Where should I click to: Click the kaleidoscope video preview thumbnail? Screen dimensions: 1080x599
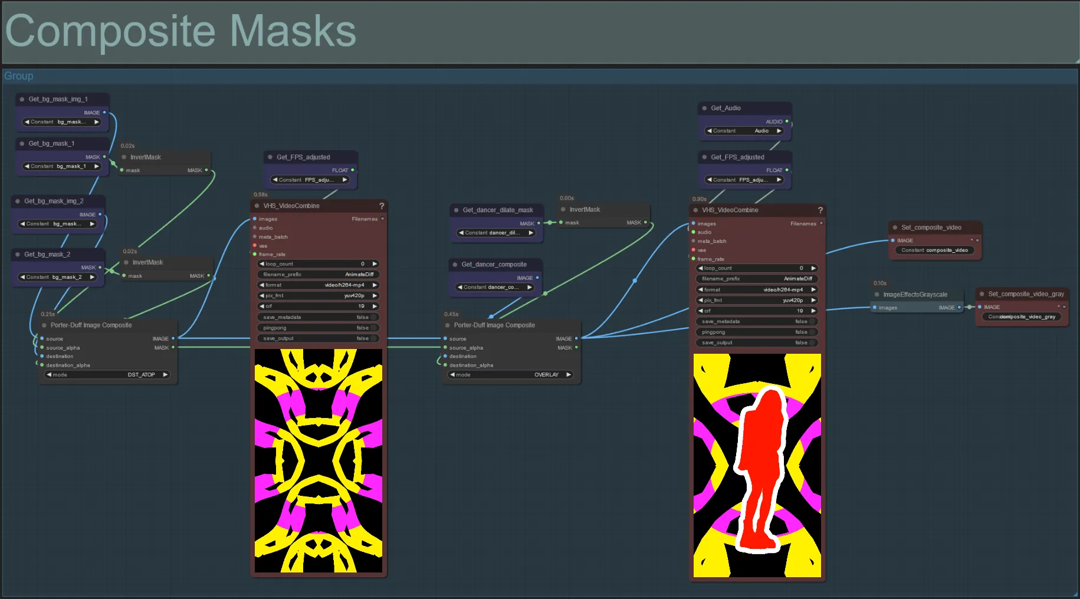319,460
